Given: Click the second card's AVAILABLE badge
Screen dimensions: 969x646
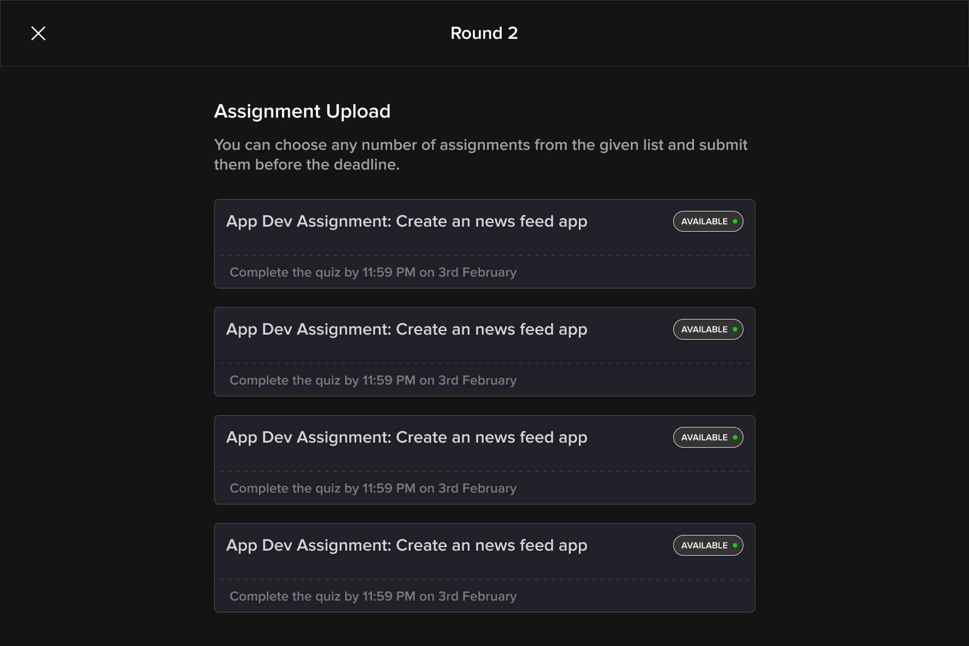Looking at the screenshot, I should click(708, 330).
